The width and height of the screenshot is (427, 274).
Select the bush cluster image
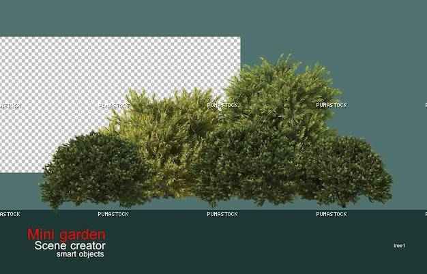tap(216, 132)
